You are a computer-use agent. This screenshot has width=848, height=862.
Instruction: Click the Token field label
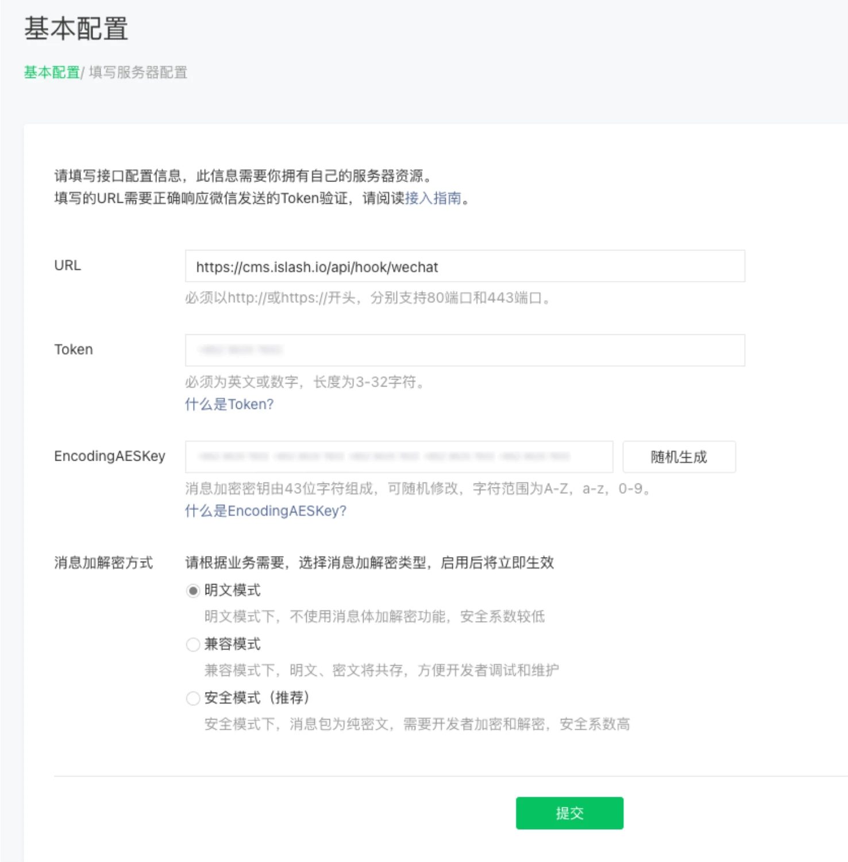(x=73, y=349)
